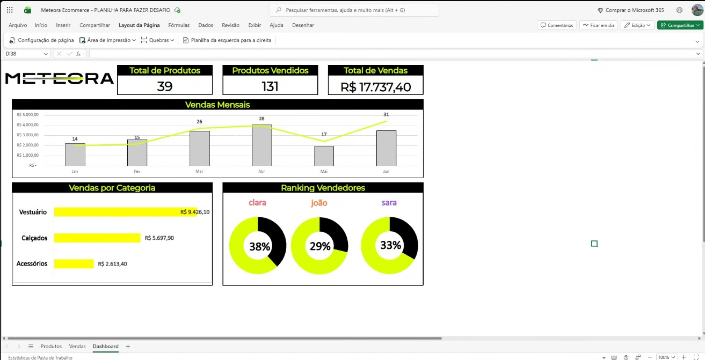Open the Name Box dropdown arrow
This screenshot has height=360, width=705.
click(46, 54)
